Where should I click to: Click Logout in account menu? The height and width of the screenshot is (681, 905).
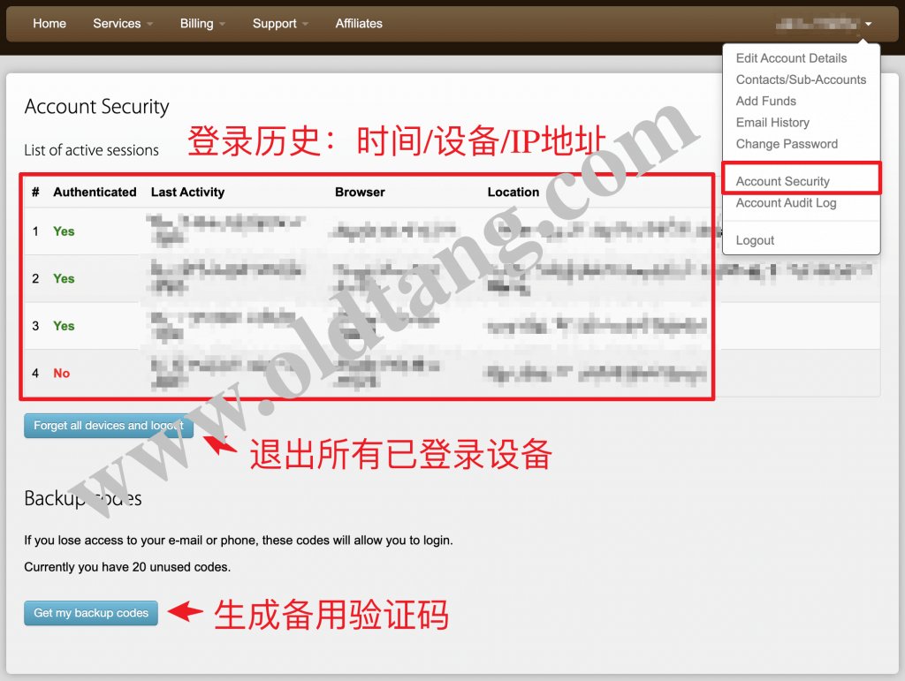click(x=755, y=240)
